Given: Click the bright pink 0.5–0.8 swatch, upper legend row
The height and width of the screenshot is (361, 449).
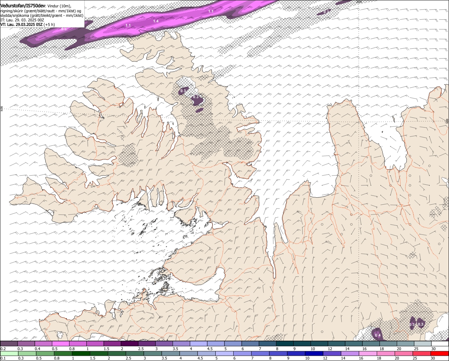Looking at the screenshot, I should coord(60,343).
